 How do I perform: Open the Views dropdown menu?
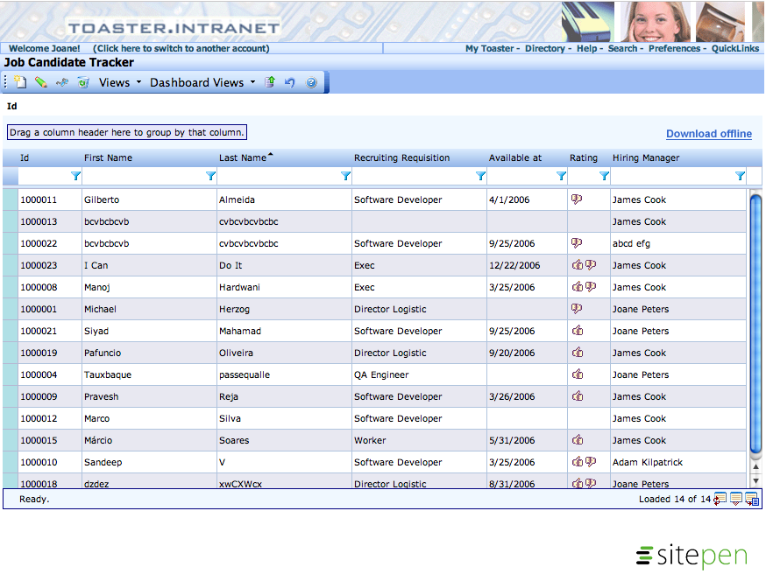[120, 82]
